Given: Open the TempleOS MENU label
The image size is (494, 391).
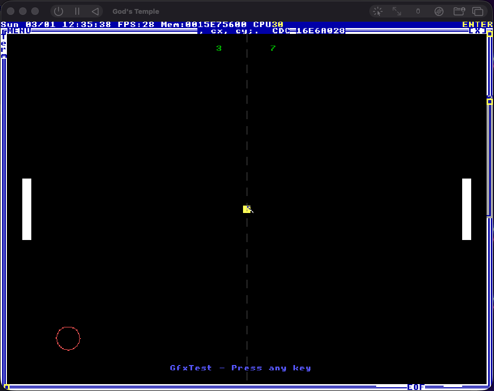Looking at the screenshot, I should 19,31.
